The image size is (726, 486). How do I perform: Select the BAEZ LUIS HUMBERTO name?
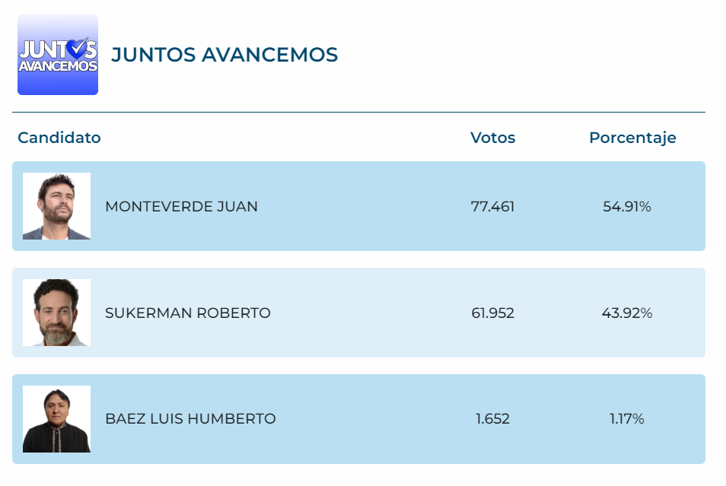click(191, 419)
